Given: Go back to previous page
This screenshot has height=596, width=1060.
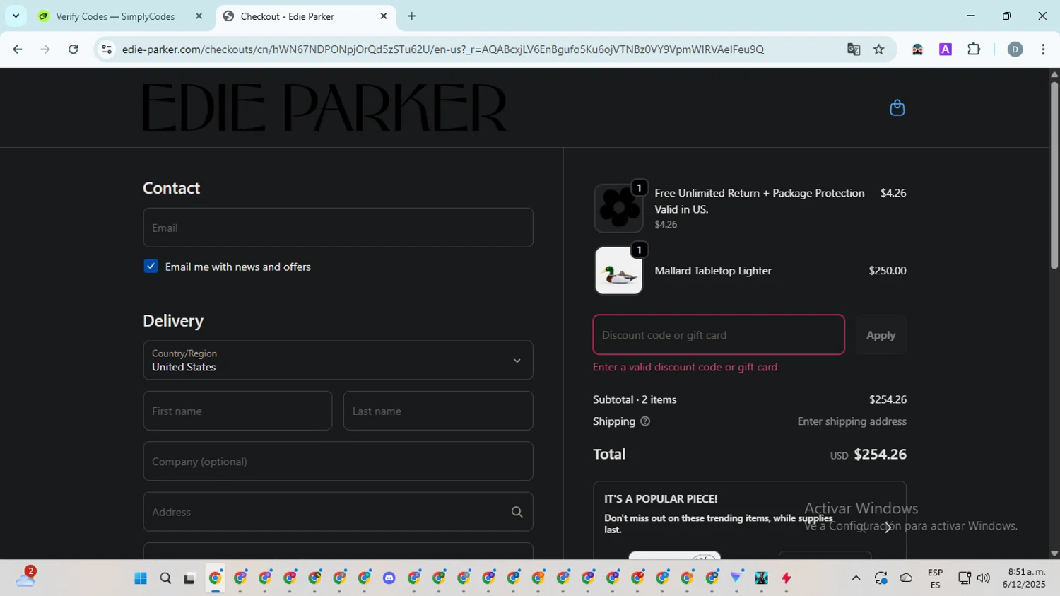Looking at the screenshot, I should coord(18,49).
